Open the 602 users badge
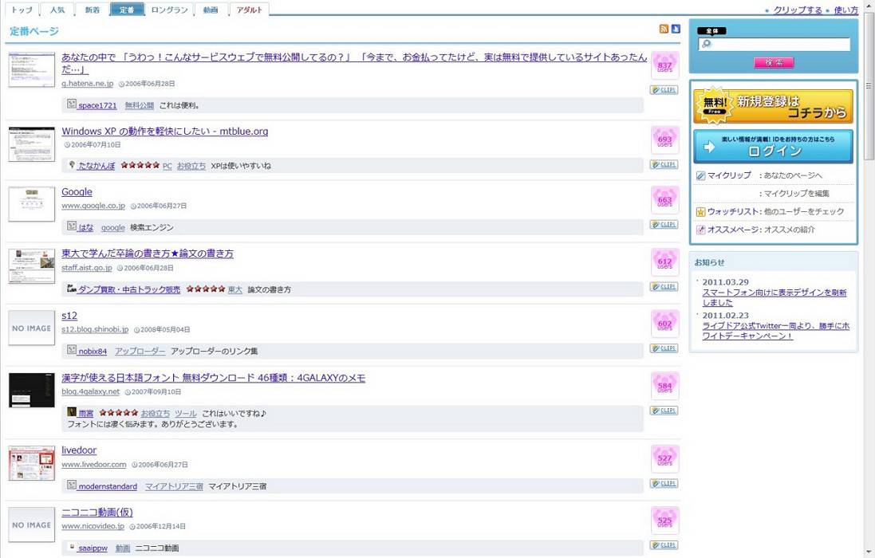The image size is (875, 558). tap(664, 324)
